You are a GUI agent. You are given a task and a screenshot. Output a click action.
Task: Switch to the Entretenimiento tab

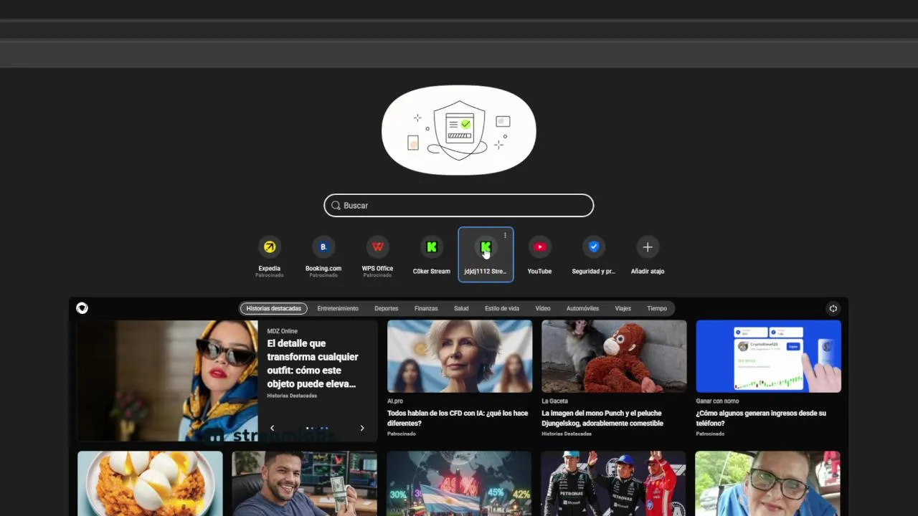[x=338, y=309]
